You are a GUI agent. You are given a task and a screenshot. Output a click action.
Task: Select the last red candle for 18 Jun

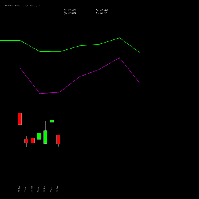click(x=58, y=140)
